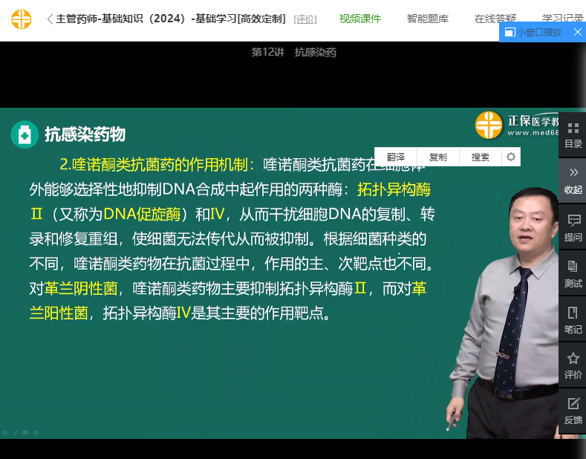Open the 反馈 feedback form
This screenshot has width=586, height=459.
tap(573, 411)
